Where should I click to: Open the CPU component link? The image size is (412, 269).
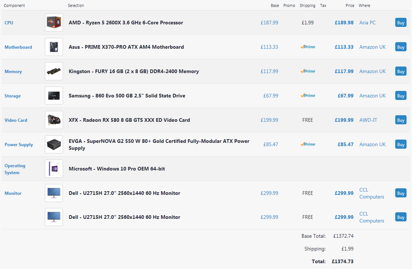[9, 23]
